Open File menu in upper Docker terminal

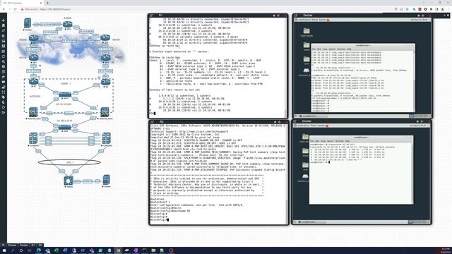(x=314, y=49)
